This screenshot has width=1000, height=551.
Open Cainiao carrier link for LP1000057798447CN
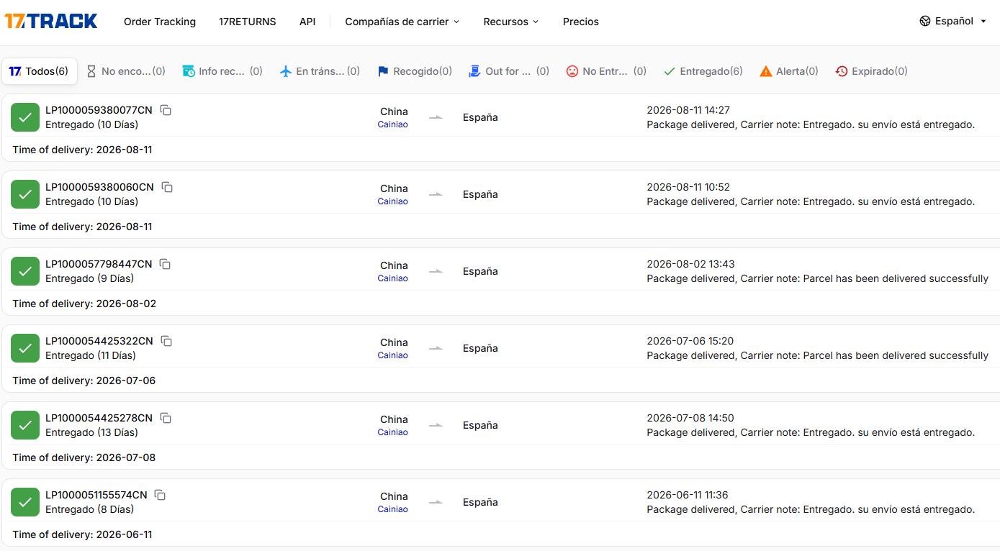click(392, 278)
